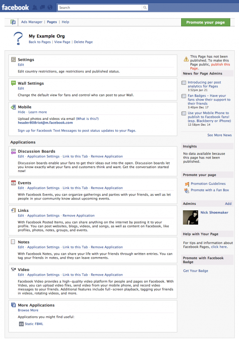The image size is (239, 339).
Task: Remove the Events application
Action: [x=107, y=188]
